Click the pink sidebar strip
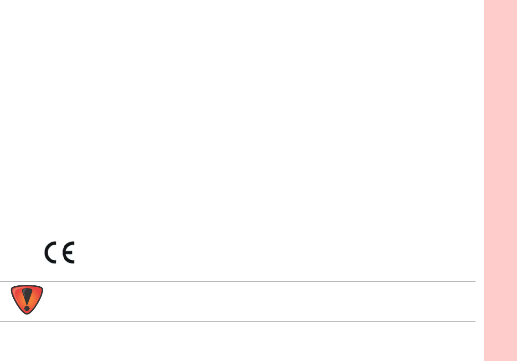 click(x=501, y=180)
